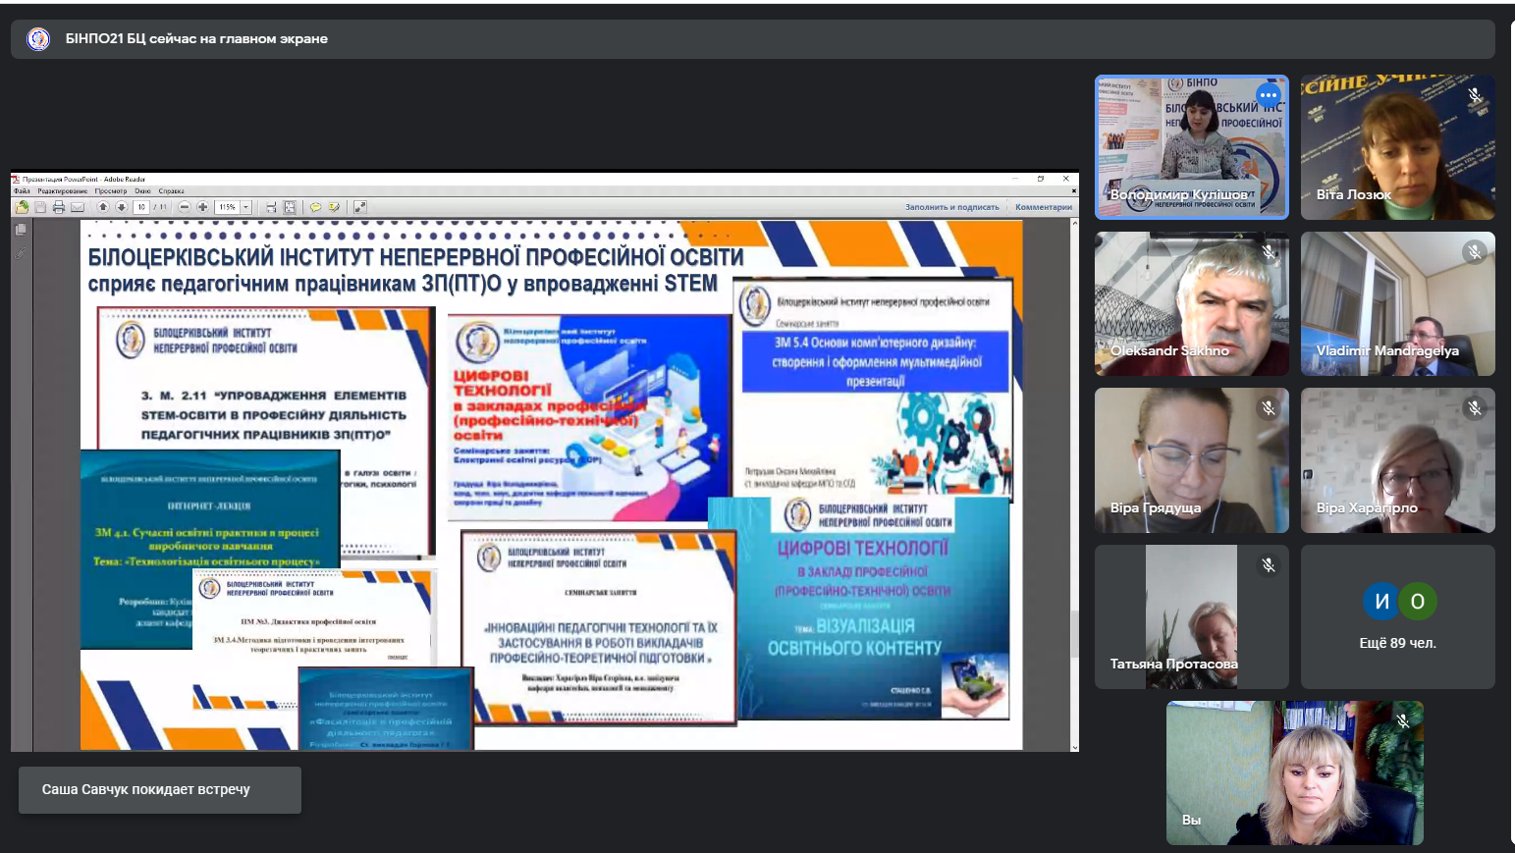The width and height of the screenshot is (1515, 853).
Task: Select Віра Харагірло video tile
Action: point(1397,460)
